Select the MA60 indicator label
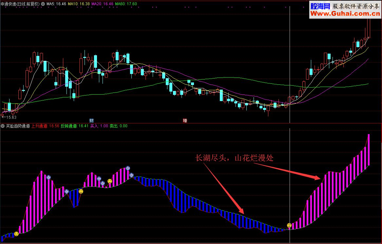Viewport: 382px width, 244px height. (126, 4)
